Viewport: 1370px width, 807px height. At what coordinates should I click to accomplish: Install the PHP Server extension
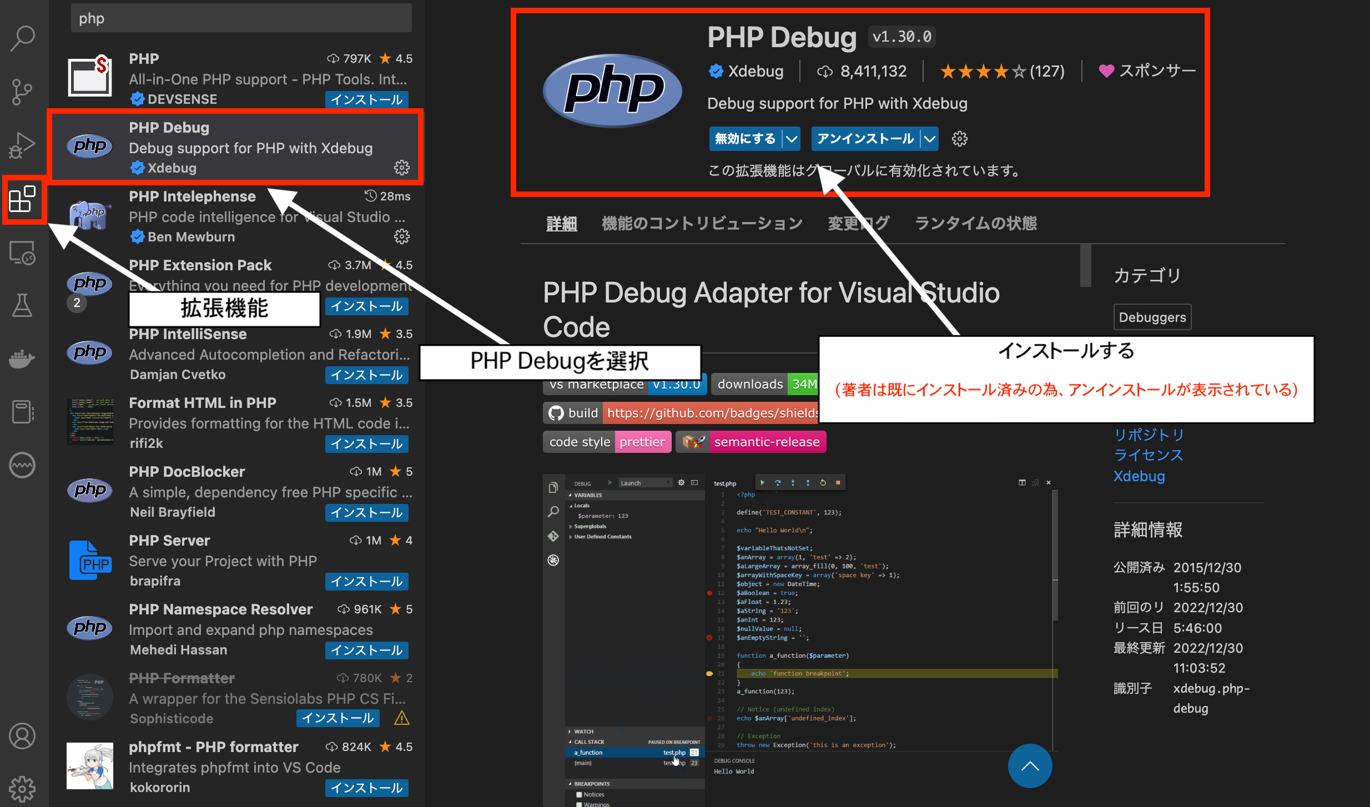pyautogui.click(x=366, y=581)
